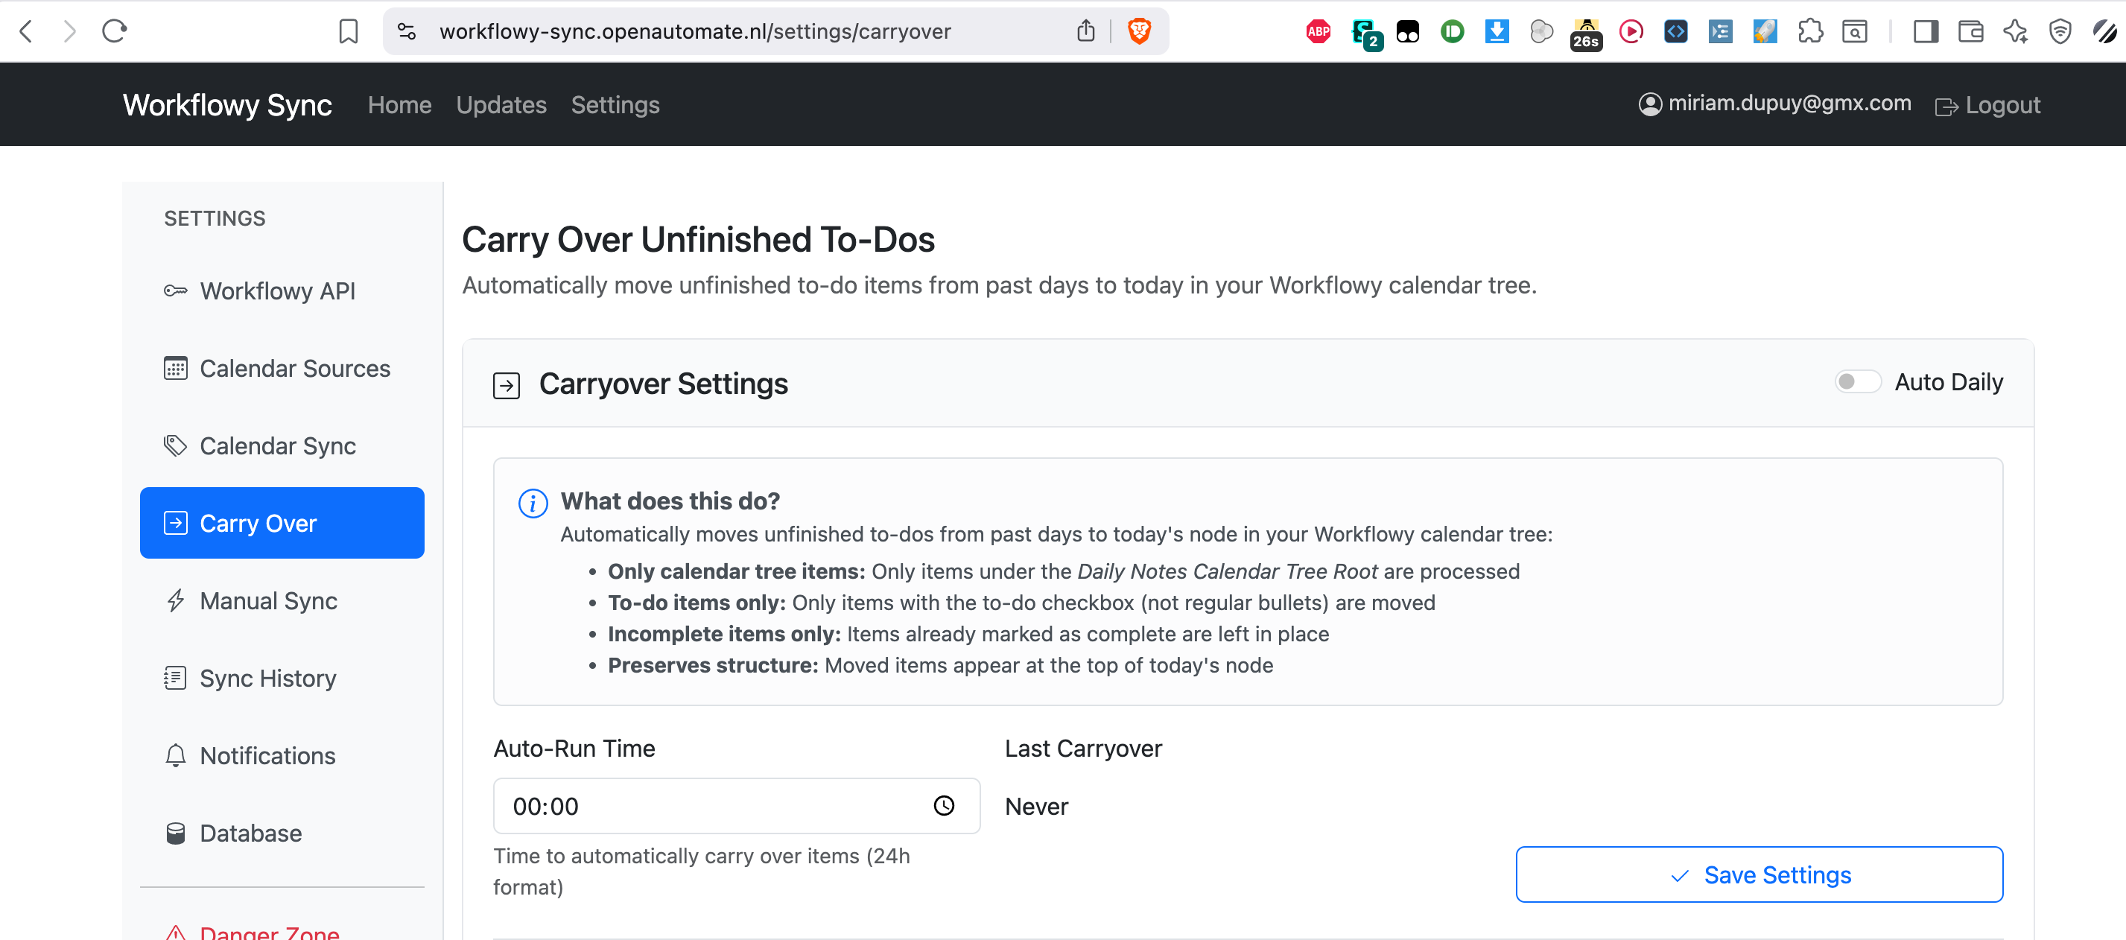
Task: Go to Calendar Sources section
Action: (293, 369)
